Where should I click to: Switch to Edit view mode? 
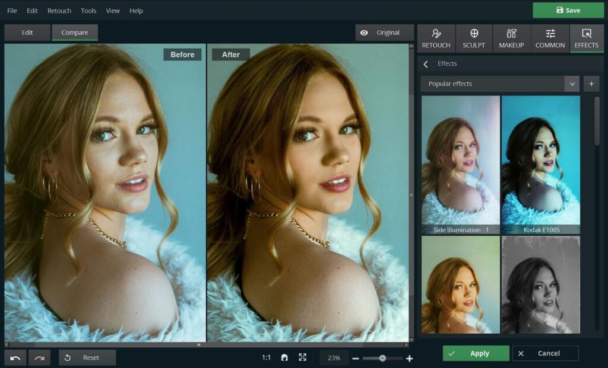coord(27,33)
